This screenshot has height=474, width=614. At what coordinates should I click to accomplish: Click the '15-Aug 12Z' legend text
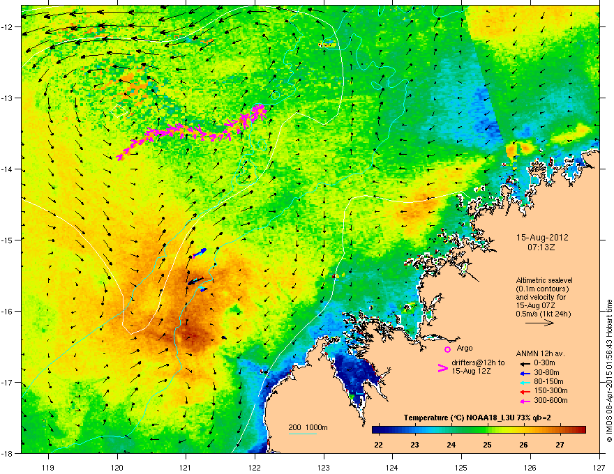[471, 371]
